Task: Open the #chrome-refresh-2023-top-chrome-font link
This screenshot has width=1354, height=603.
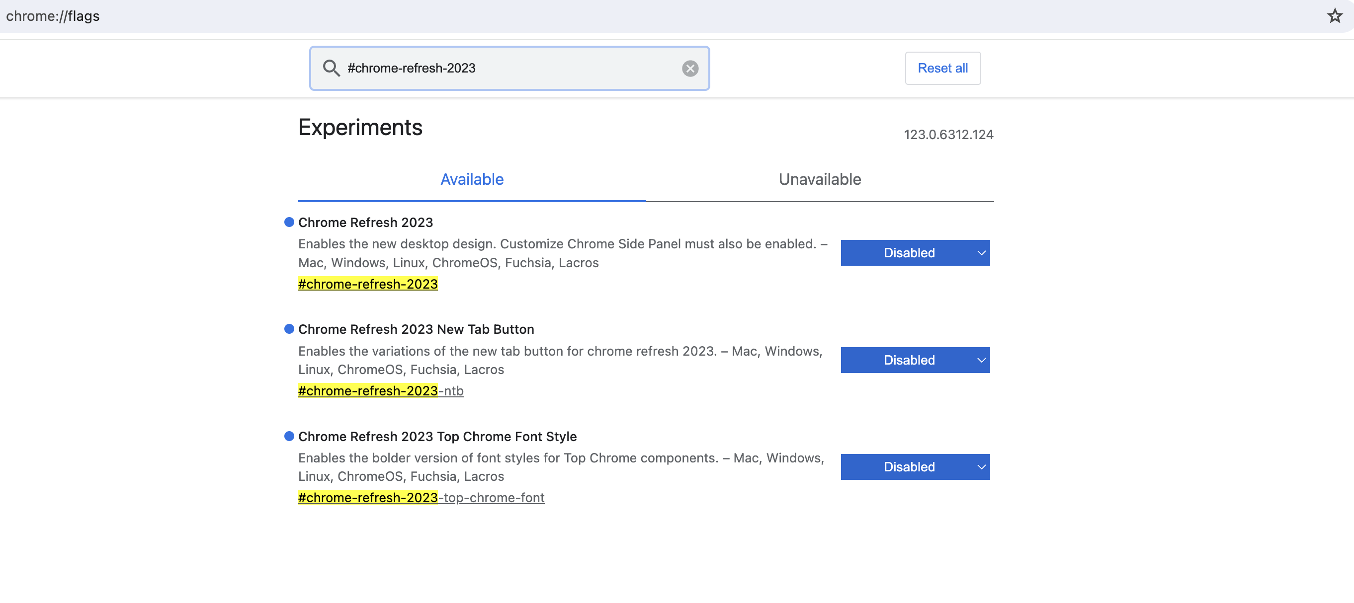Action: click(421, 497)
